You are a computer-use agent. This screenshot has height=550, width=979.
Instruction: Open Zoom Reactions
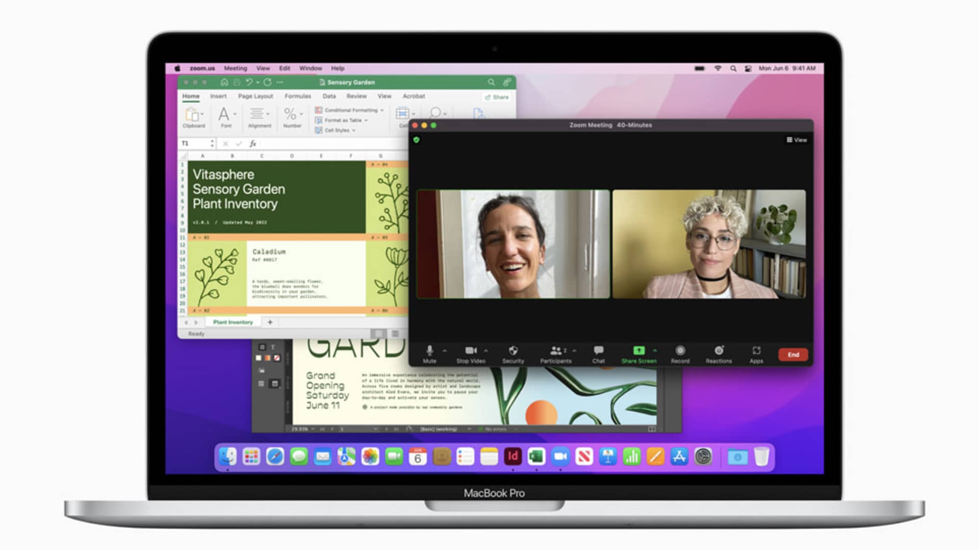click(x=718, y=354)
